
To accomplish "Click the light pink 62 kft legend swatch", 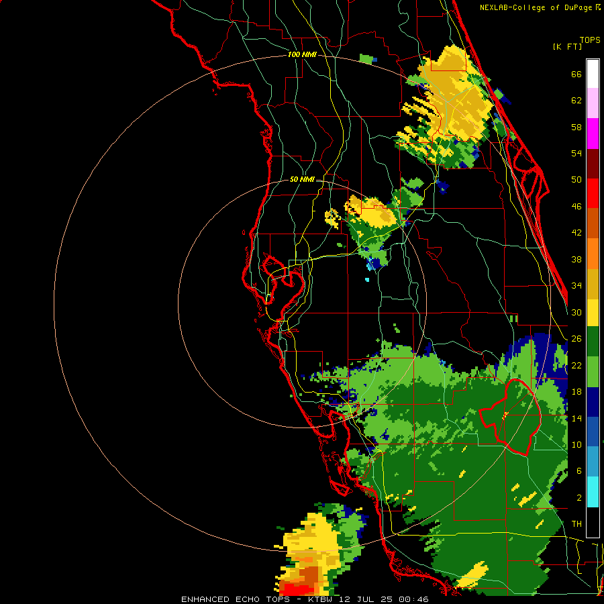I will 593,103.
